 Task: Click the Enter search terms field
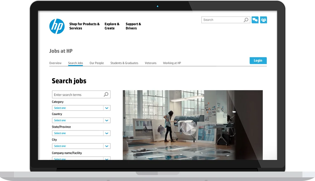(x=81, y=94)
